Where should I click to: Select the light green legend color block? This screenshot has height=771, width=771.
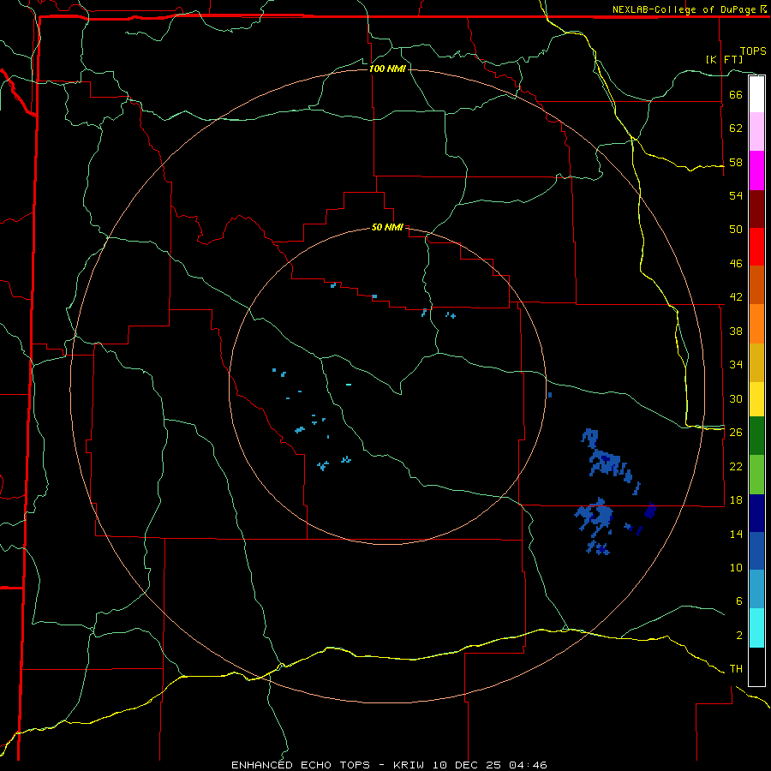[x=756, y=475]
